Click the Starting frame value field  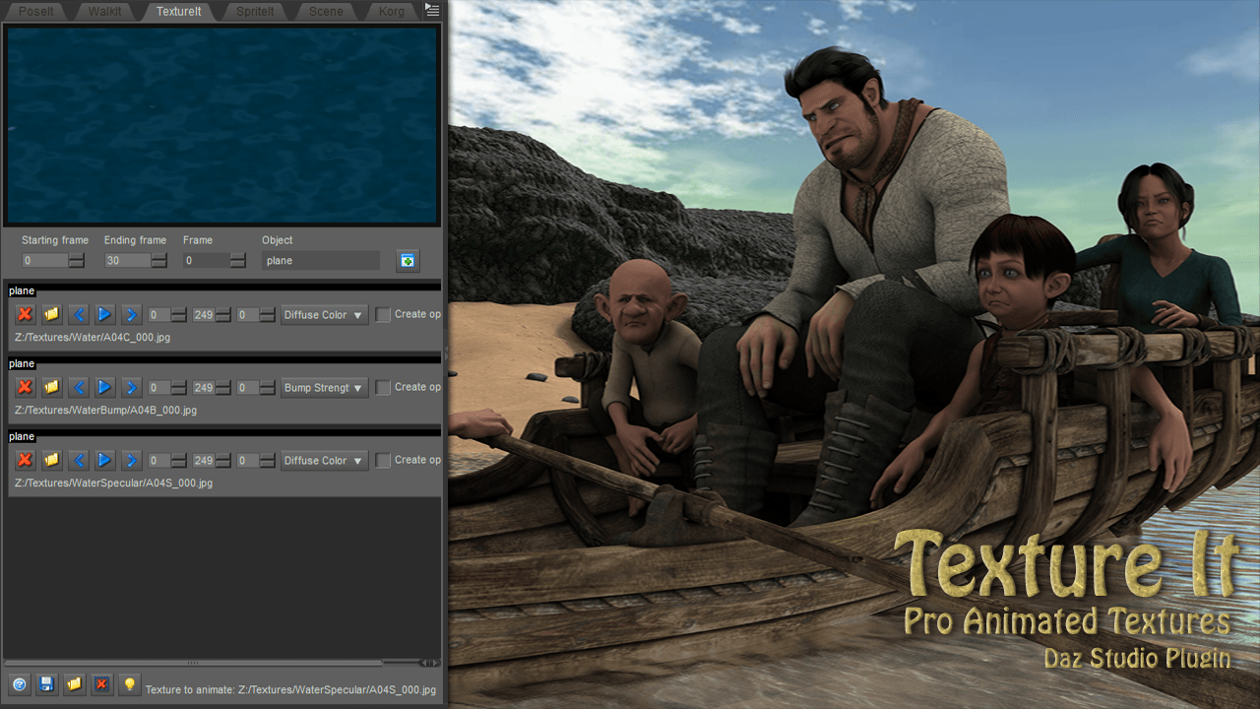[x=45, y=261]
